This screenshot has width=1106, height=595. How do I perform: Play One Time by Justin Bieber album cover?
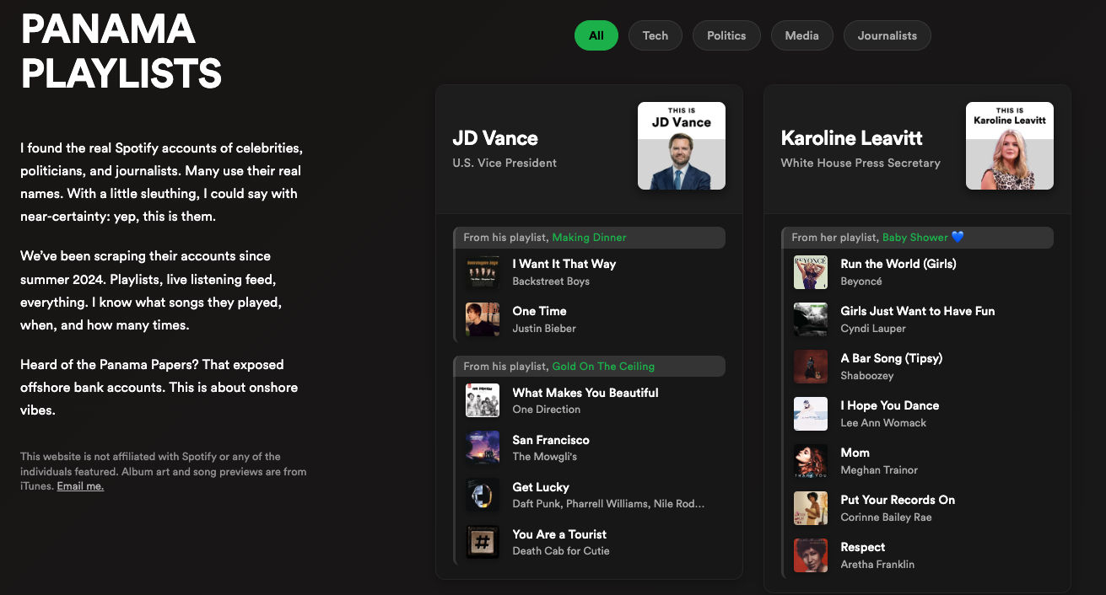tap(483, 319)
